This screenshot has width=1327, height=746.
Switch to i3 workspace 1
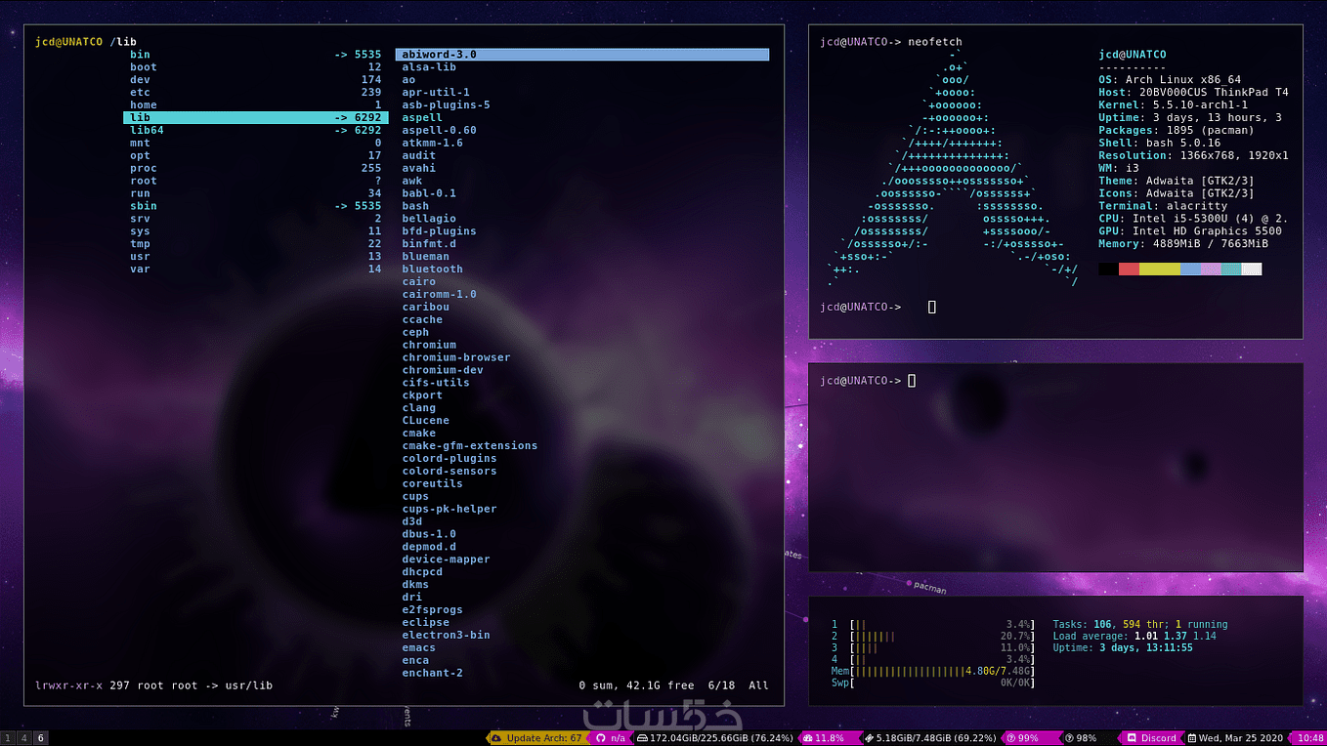click(x=8, y=738)
